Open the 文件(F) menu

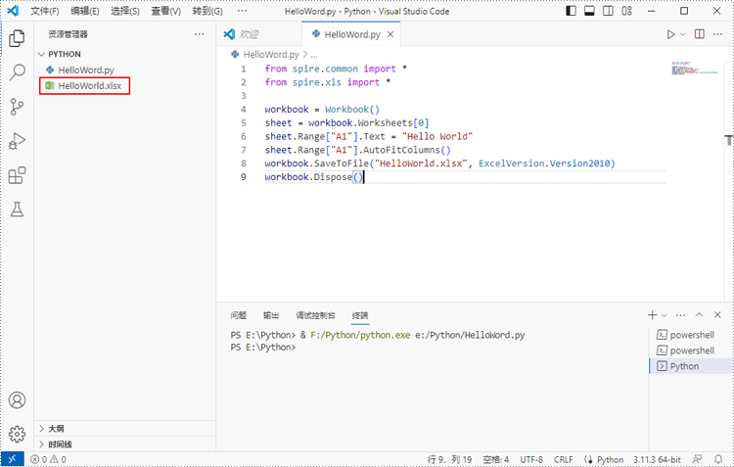pyautogui.click(x=44, y=11)
